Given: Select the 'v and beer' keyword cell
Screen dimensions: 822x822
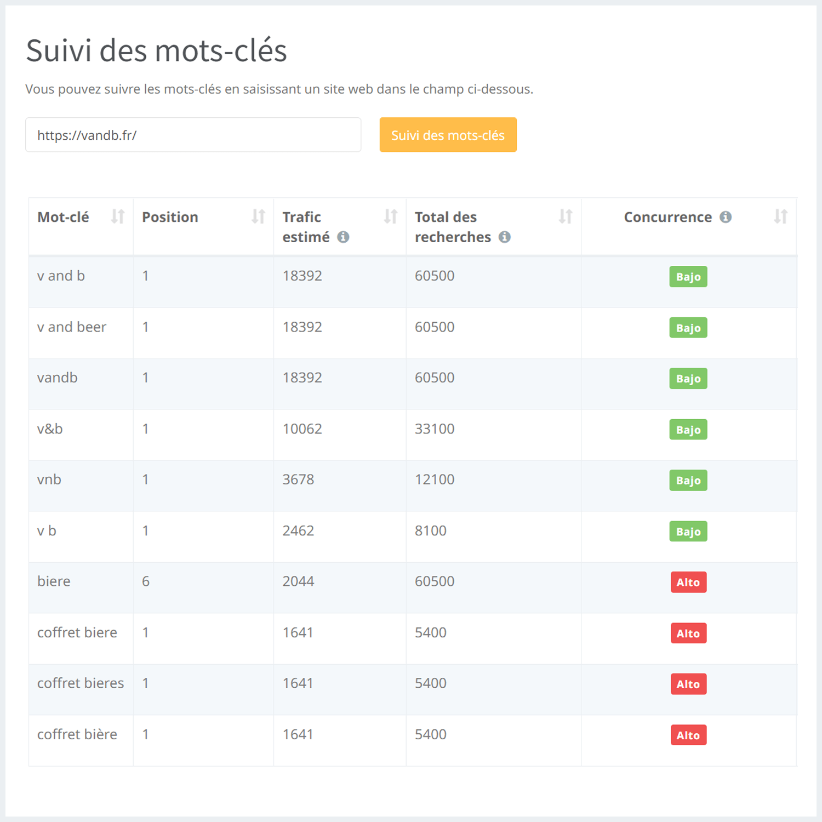Looking at the screenshot, I should [x=72, y=327].
